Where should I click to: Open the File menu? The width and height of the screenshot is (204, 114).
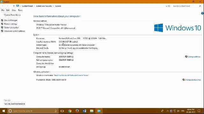click(3, 10)
